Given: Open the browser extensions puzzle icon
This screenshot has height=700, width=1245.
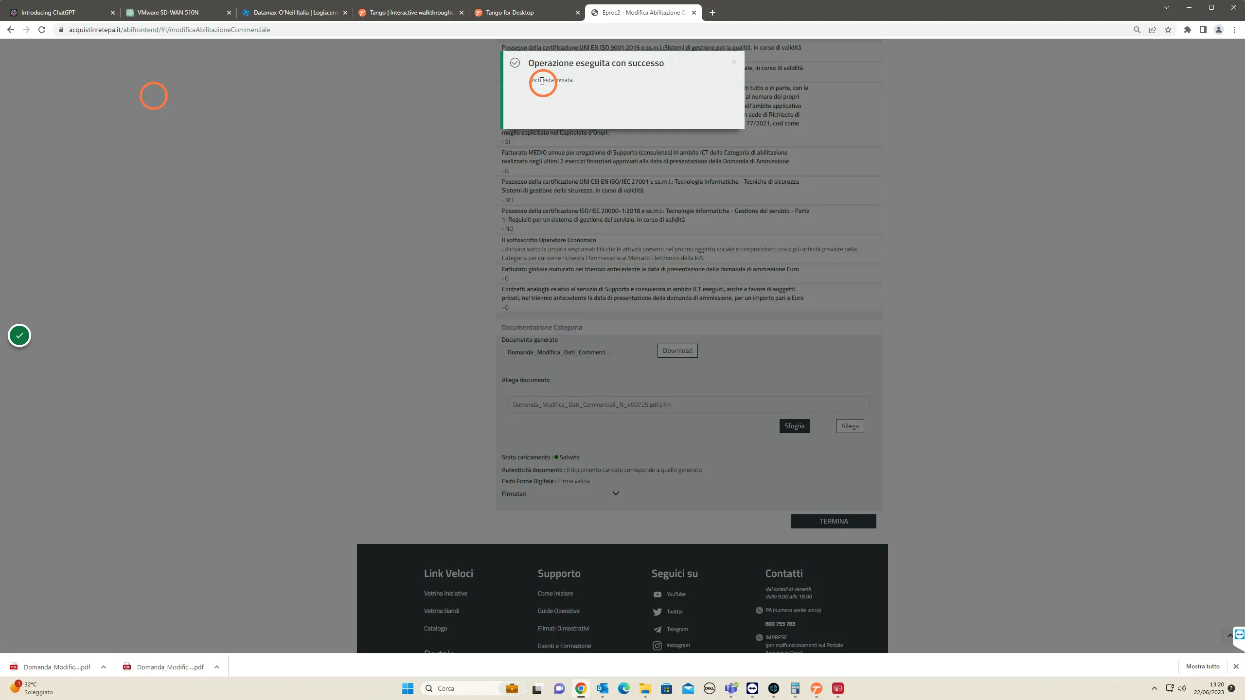Looking at the screenshot, I should pos(1188,30).
